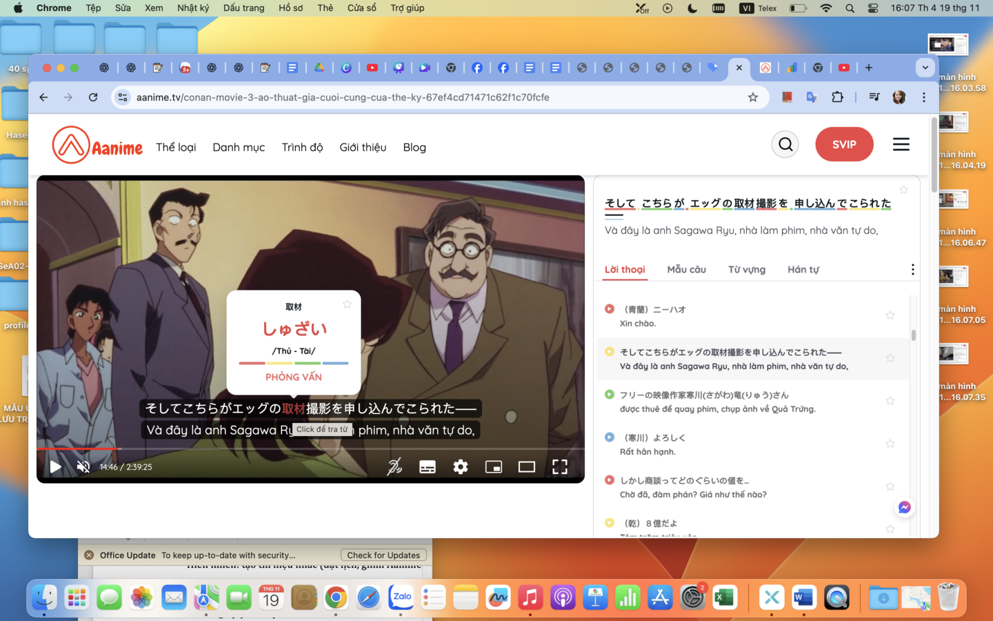The image size is (993, 621).
Task: Switch to the Hán tự tab
Action: [803, 269]
